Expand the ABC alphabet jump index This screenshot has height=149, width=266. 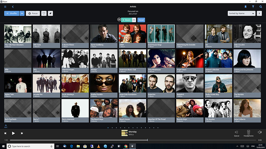6,126
